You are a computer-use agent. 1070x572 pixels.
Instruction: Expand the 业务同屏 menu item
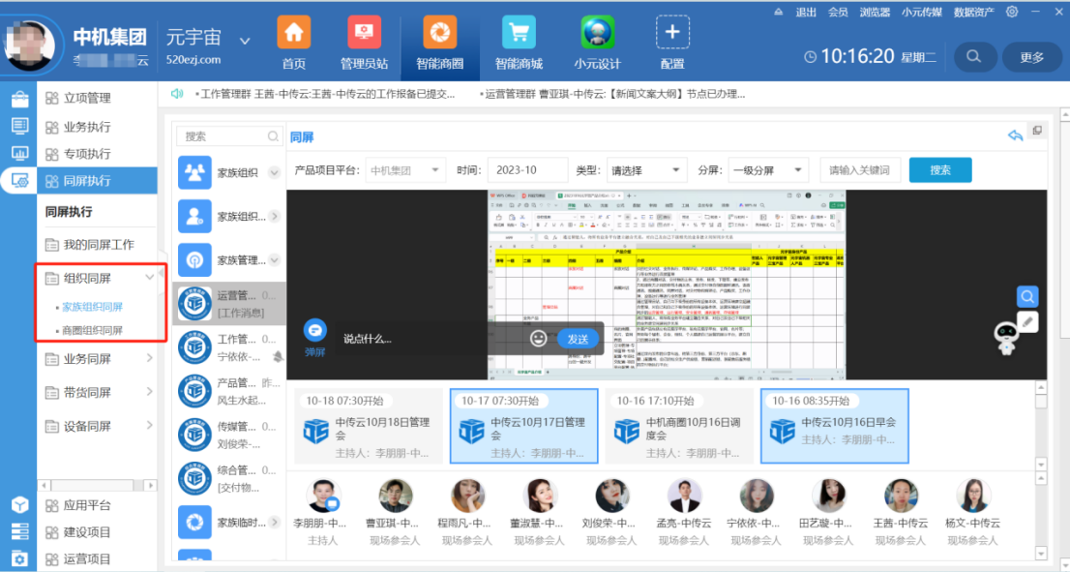[149, 359]
